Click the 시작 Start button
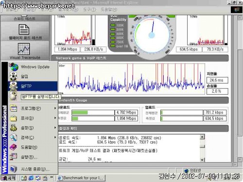The width and height of the screenshot is (243, 182). (x=8, y=178)
